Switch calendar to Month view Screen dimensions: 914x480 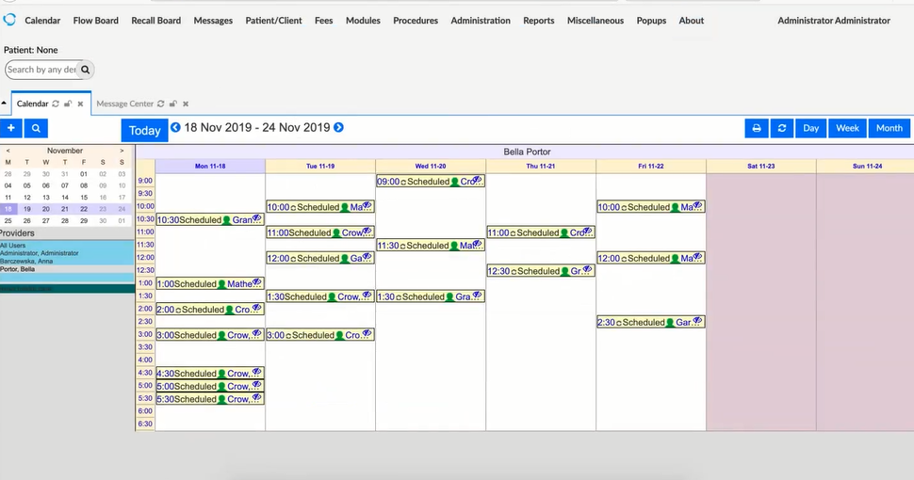pyautogui.click(x=889, y=128)
